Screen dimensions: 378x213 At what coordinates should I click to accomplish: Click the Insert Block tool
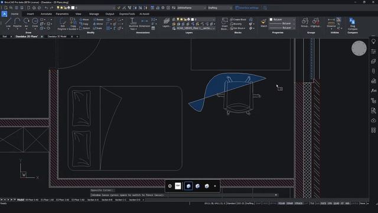click(x=224, y=24)
